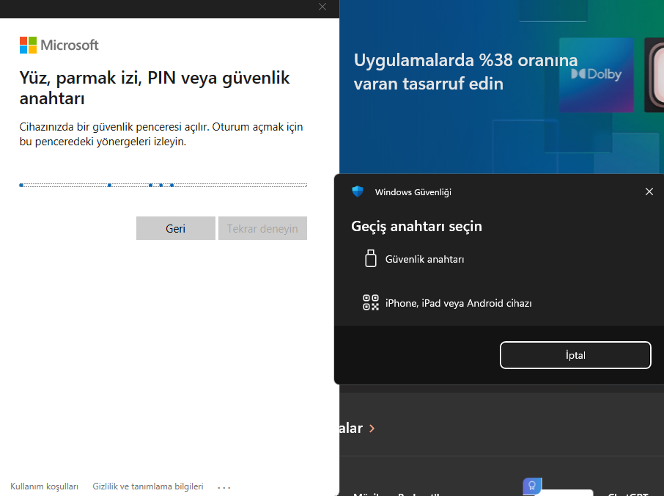Click the Geri button in Microsoft sign-in
Viewport: 664px width, 496px height.
pyautogui.click(x=176, y=228)
